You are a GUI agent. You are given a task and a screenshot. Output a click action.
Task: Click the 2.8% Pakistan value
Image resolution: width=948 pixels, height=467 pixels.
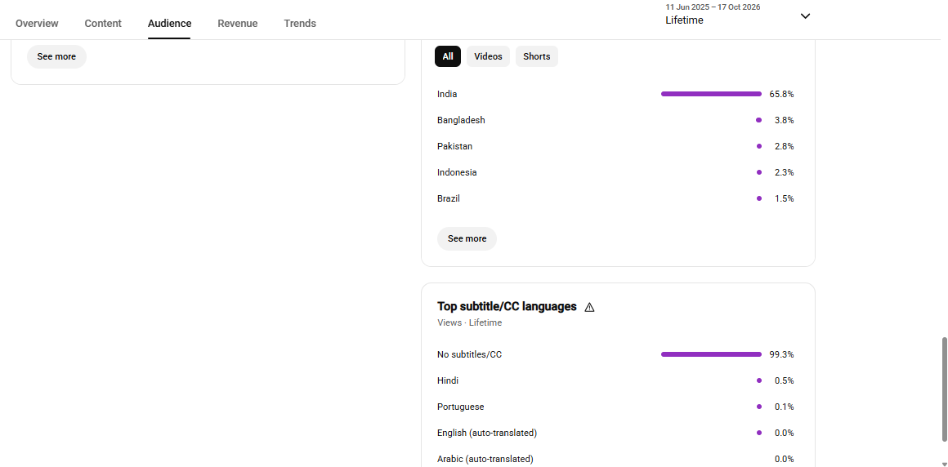(x=784, y=146)
